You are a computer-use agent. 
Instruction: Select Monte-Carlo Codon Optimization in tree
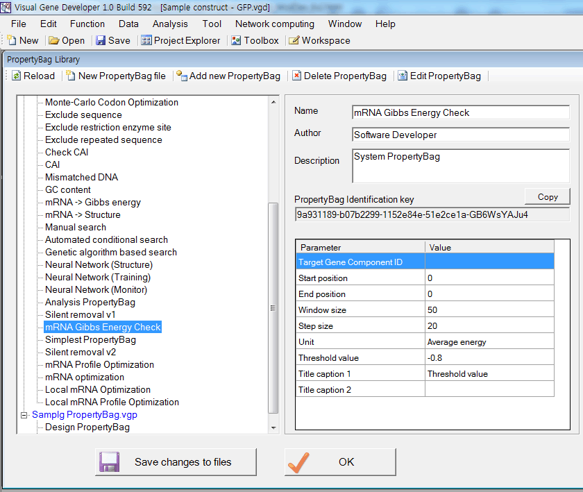(x=112, y=102)
